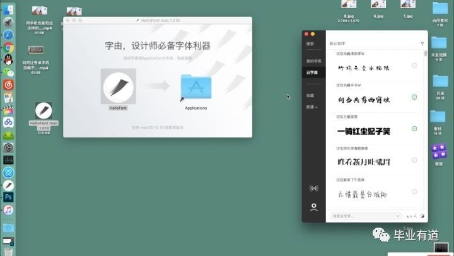Image resolution: width=454 pixels, height=256 pixels.
Task: Toggle the green check for 何当共剪西窗烛 font
Action: [x=414, y=97]
